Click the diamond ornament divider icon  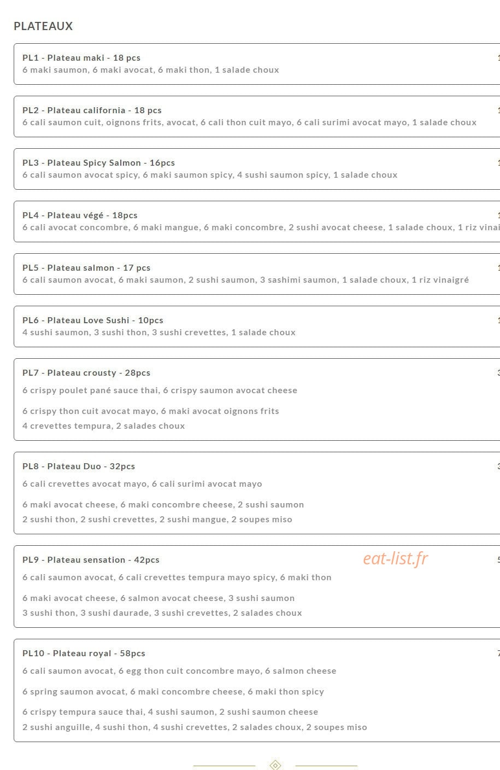click(x=275, y=765)
